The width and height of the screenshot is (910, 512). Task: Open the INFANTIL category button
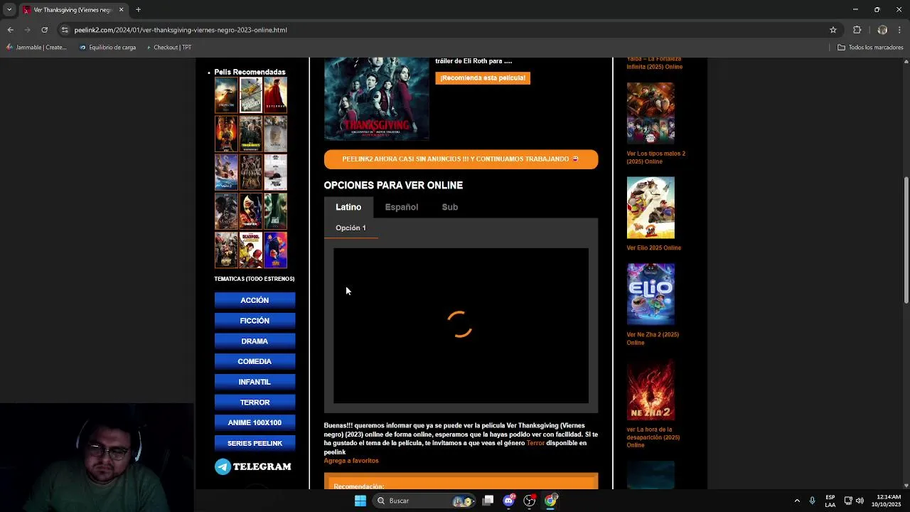(255, 382)
